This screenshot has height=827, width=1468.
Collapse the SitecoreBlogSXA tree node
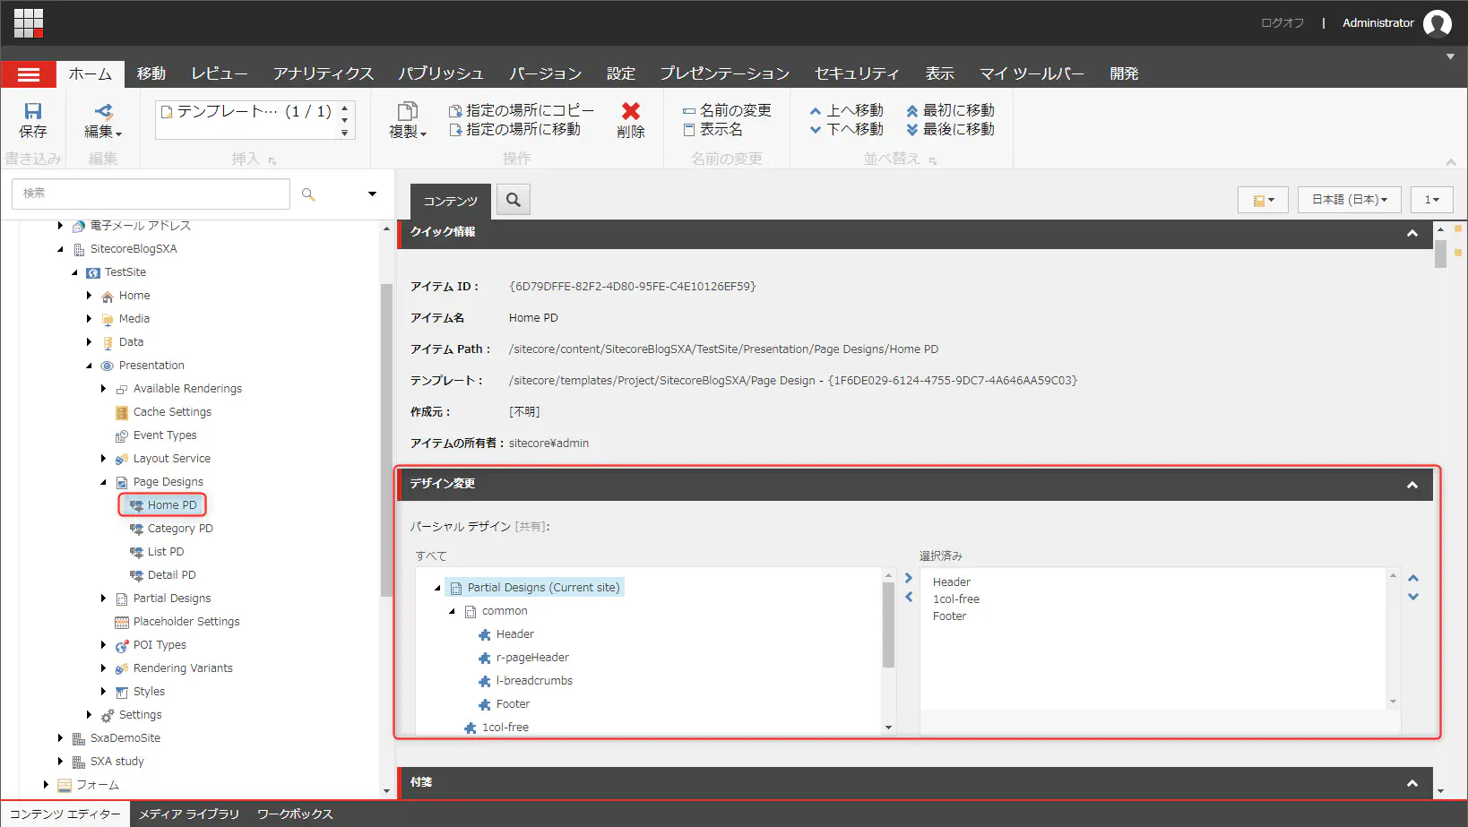[x=60, y=249]
